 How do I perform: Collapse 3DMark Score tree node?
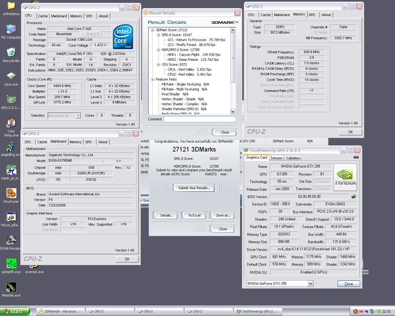coord(152,30)
